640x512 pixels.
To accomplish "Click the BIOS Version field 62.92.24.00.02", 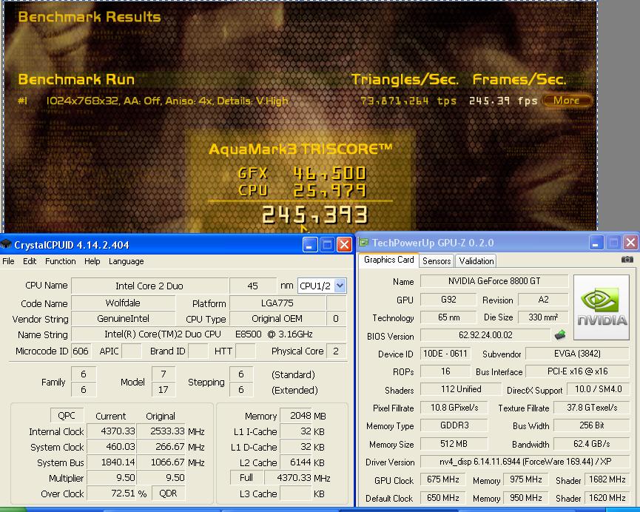I will tap(485, 335).
